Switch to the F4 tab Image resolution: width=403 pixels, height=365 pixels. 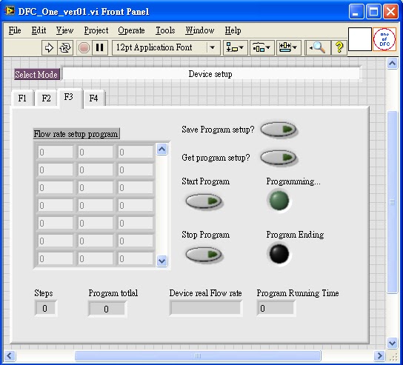pos(93,98)
